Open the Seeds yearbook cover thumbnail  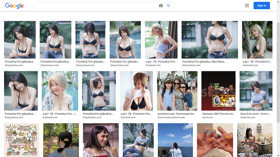tap(219, 91)
